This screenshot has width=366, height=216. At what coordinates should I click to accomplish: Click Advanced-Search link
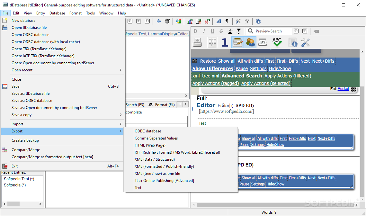[x=242, y=76]
